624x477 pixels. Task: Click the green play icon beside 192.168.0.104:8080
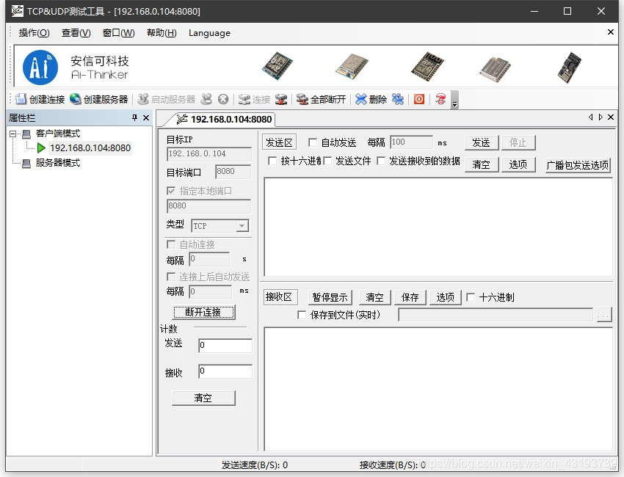click(x=41, y=148)
